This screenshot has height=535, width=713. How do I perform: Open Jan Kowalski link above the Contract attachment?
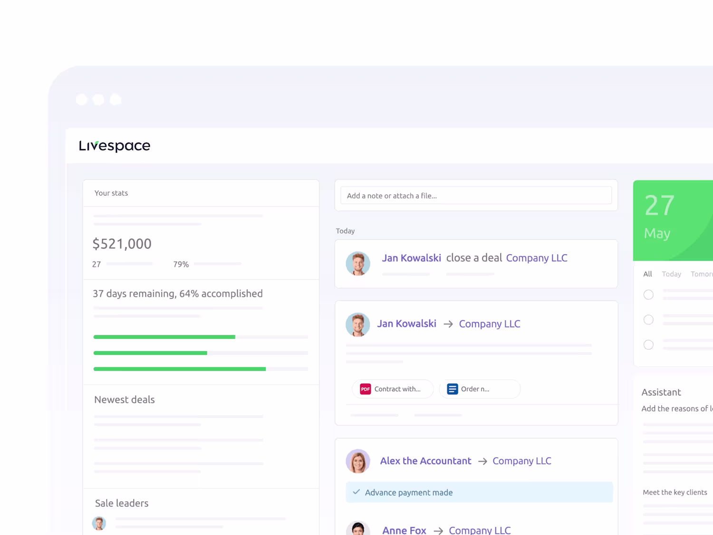pos(407,324)
